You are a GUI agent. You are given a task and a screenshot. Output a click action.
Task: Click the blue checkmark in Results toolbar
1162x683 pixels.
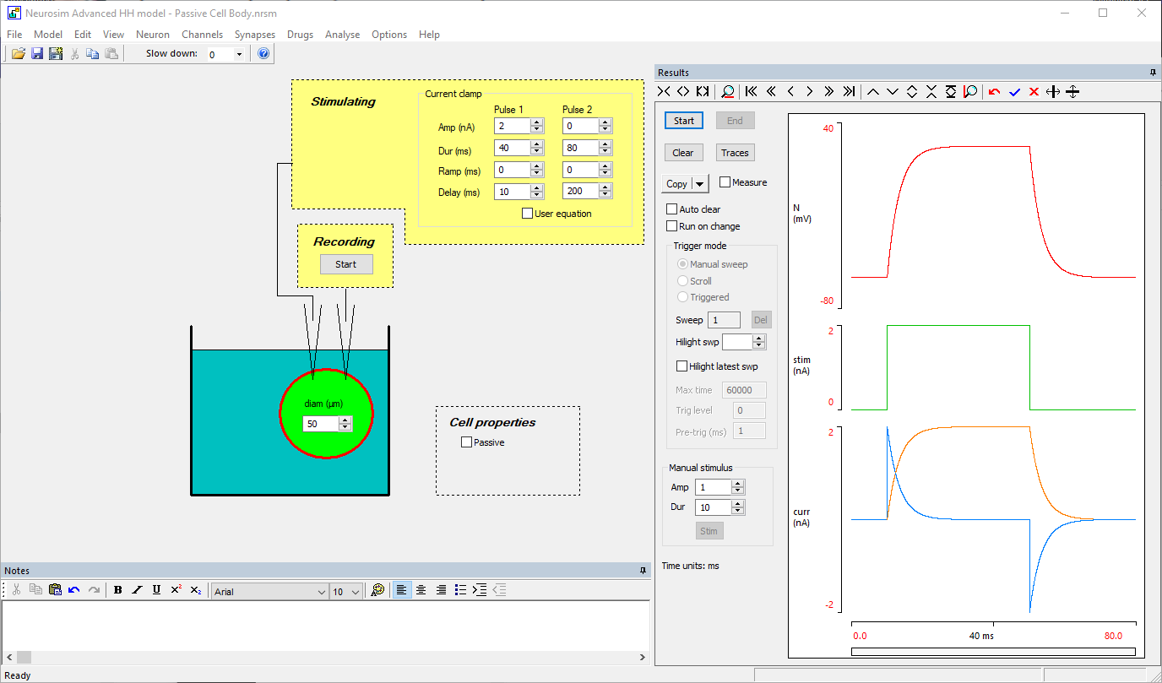point(1014,92)
